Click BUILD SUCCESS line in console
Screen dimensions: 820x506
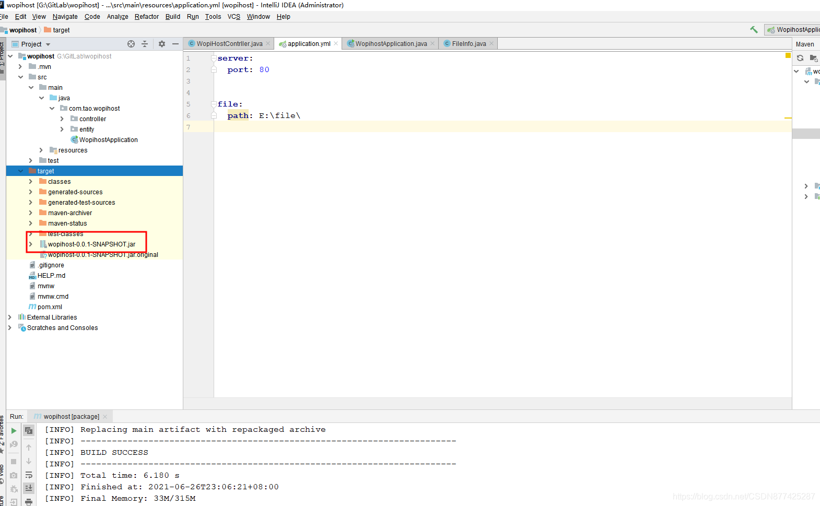(114, 453)
